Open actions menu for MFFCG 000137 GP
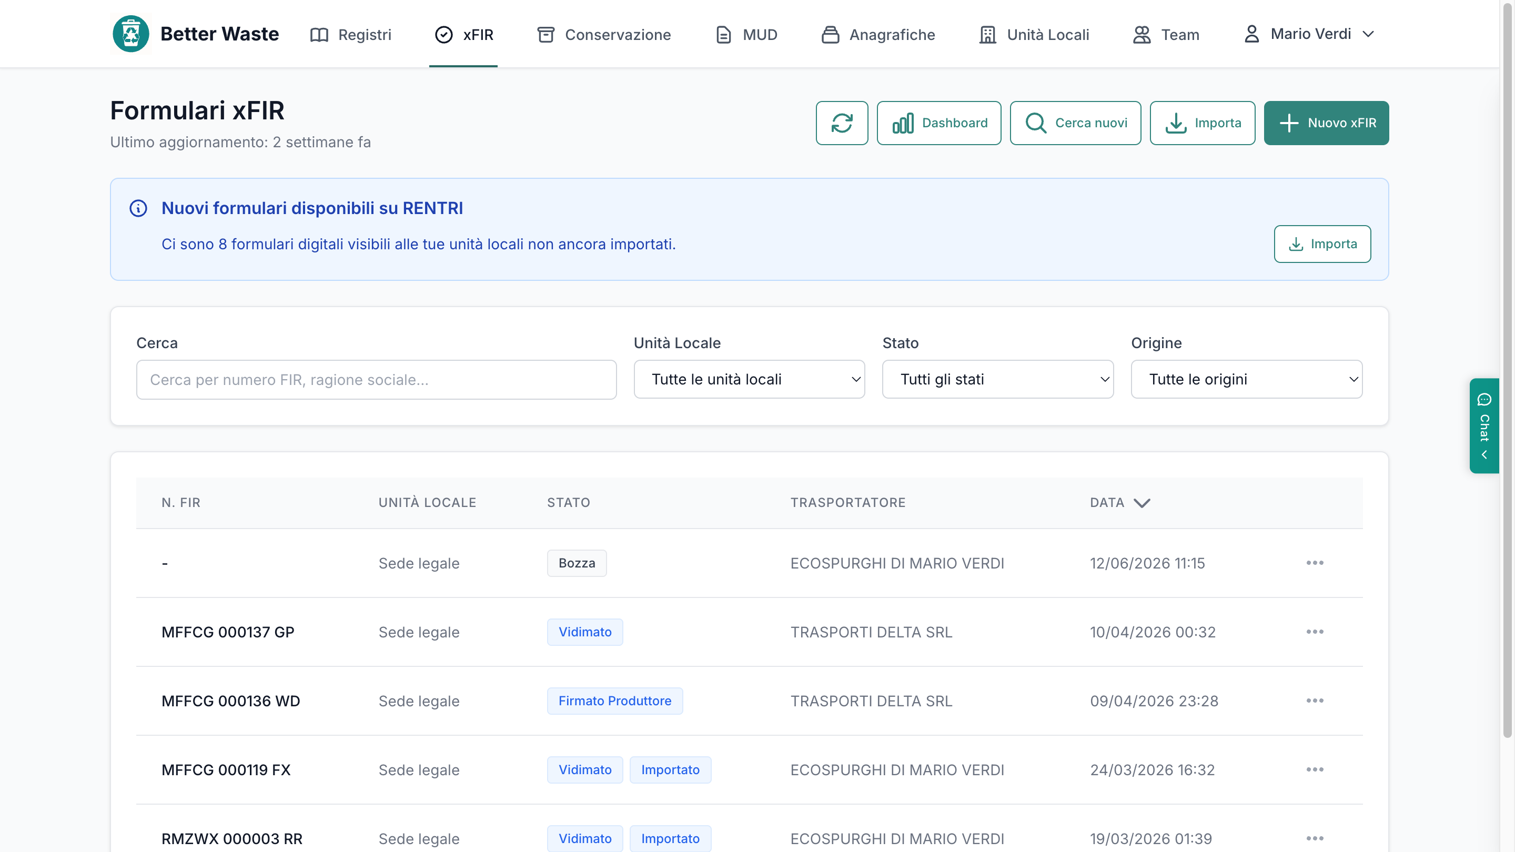The height and width of the screenshot is (852, 1515). (1315, 632)
